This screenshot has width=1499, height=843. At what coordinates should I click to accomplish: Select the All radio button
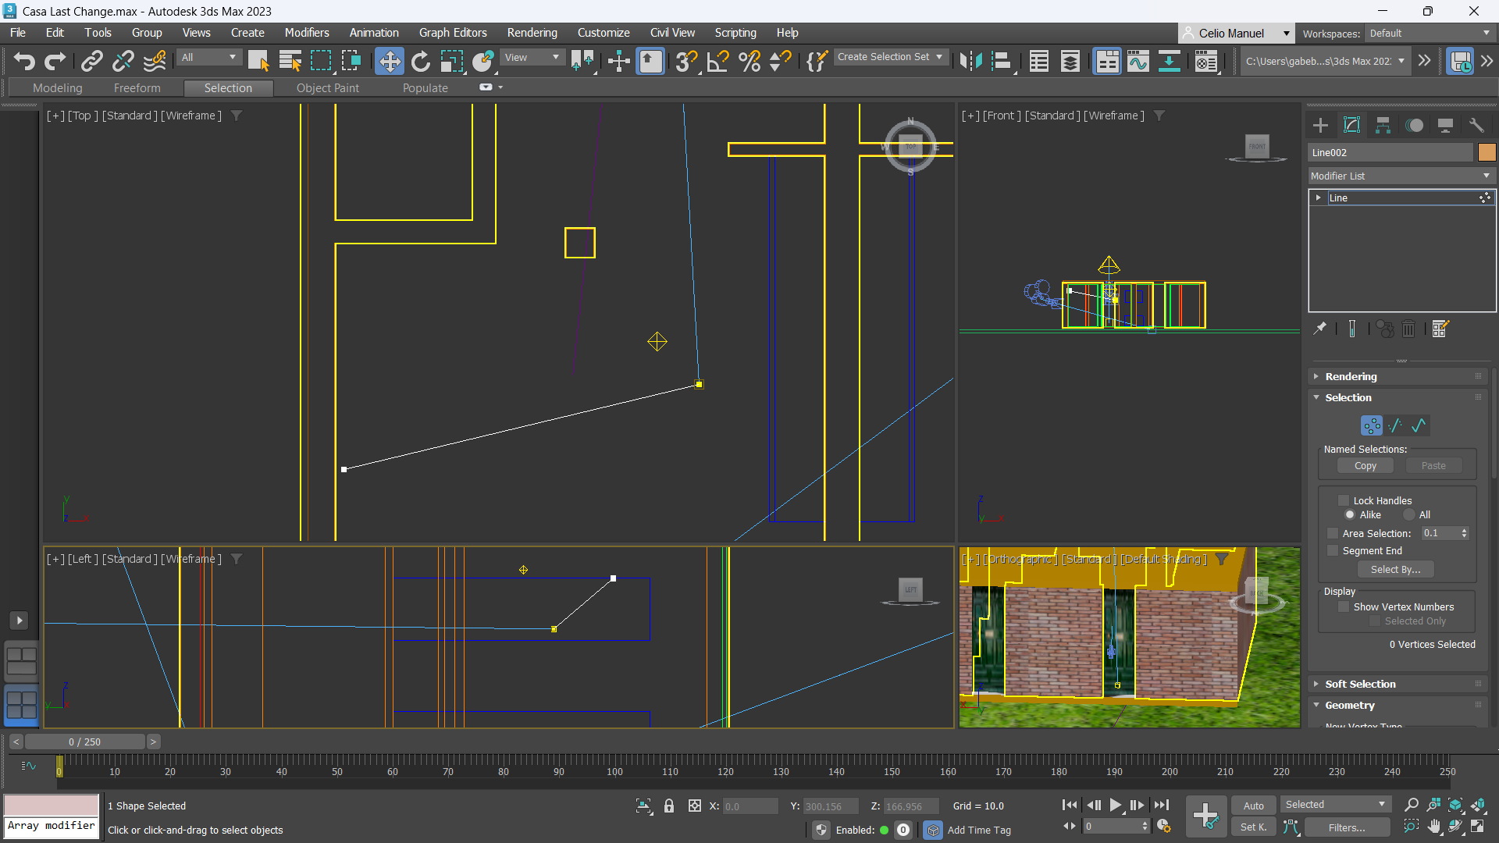tap(1409, 514)
